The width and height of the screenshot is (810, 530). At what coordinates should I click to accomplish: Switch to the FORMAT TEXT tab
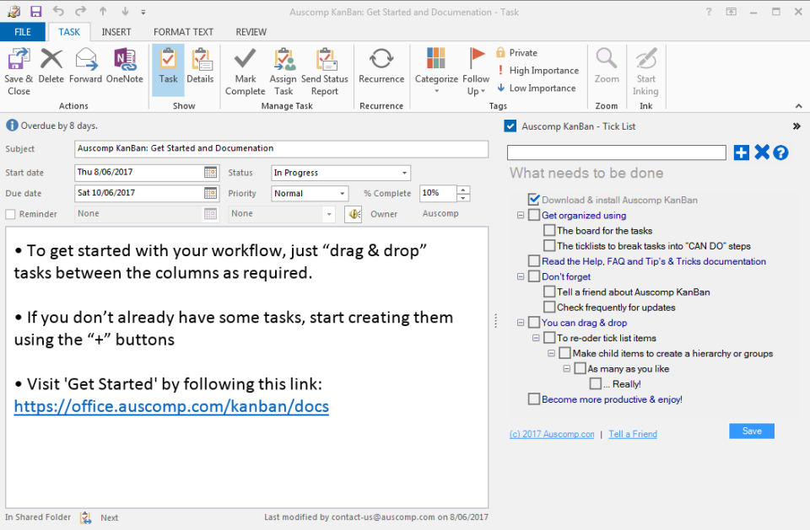click(182, 31)
